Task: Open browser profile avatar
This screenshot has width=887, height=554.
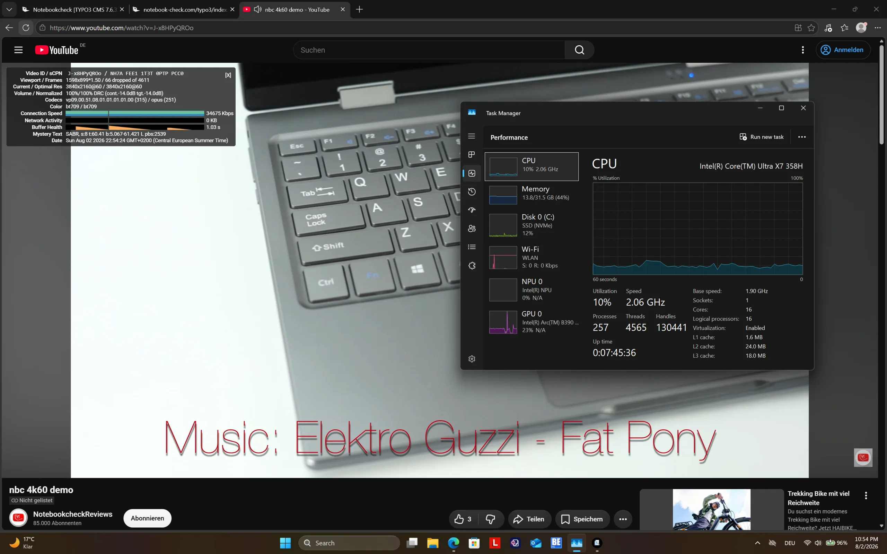Action: coord(861,27)
